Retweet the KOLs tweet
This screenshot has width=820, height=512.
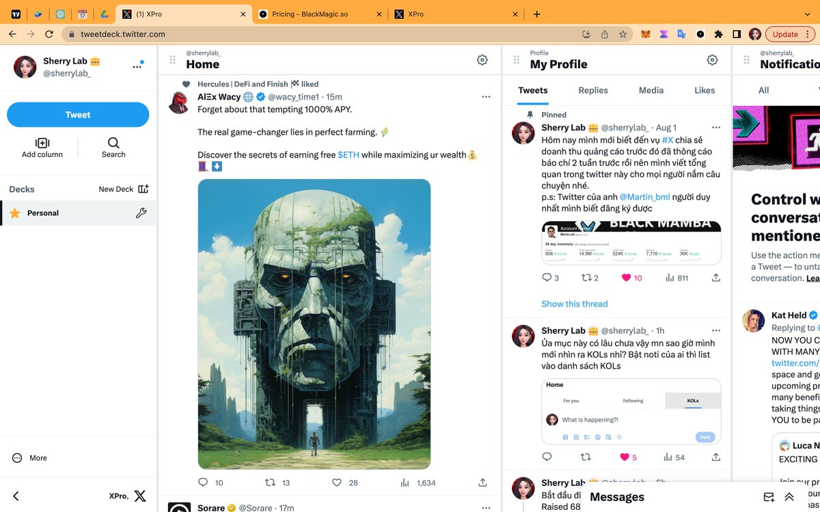(586, 457)
